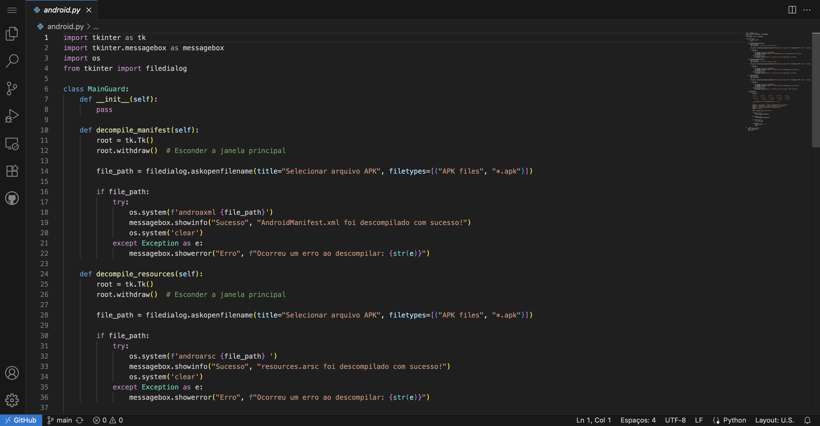Viewport: 820px width, 426px height.
Task: Open the errors and warnings count
Action: click(108, 420)
